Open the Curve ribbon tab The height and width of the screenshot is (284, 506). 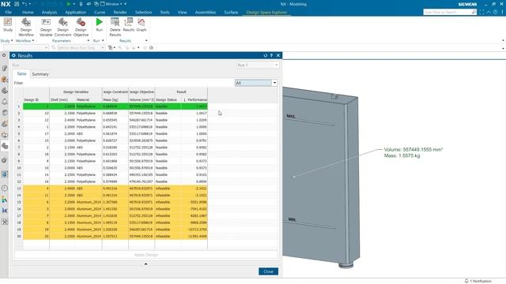pyautogui.click(x=100, y=12)
